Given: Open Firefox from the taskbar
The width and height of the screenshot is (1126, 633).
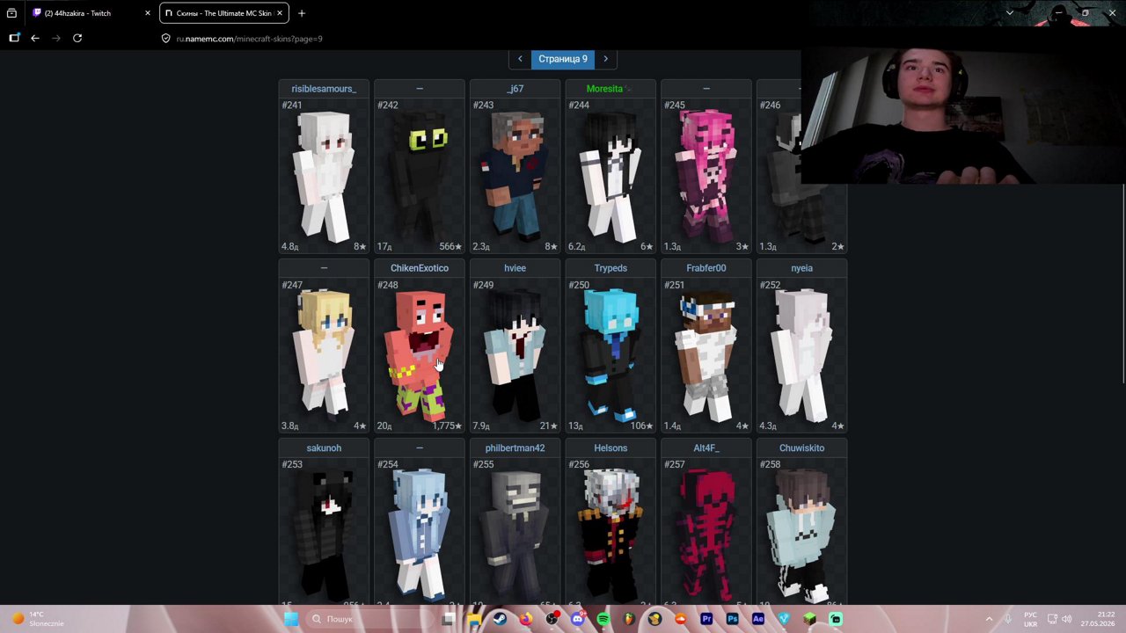Looking at the screenshot, I should click(526, 619).
